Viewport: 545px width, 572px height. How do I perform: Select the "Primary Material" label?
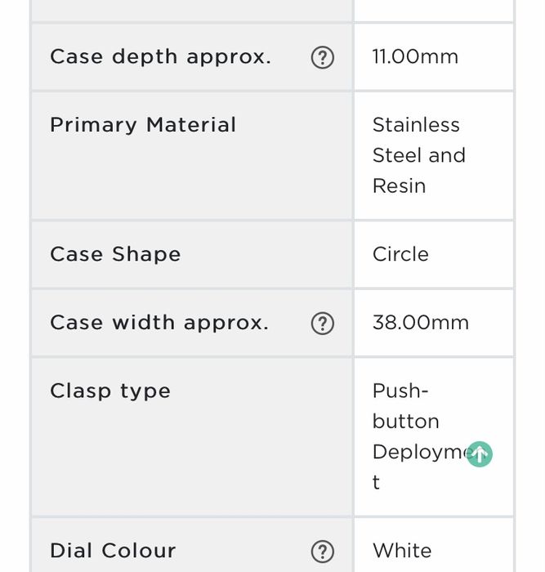pos(143,125)
